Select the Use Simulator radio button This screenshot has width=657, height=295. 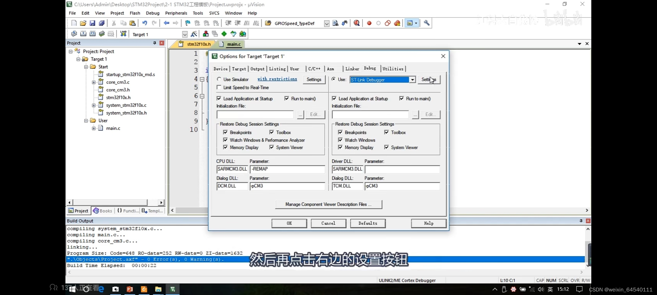pyautogui.click(x=219, y=79)
